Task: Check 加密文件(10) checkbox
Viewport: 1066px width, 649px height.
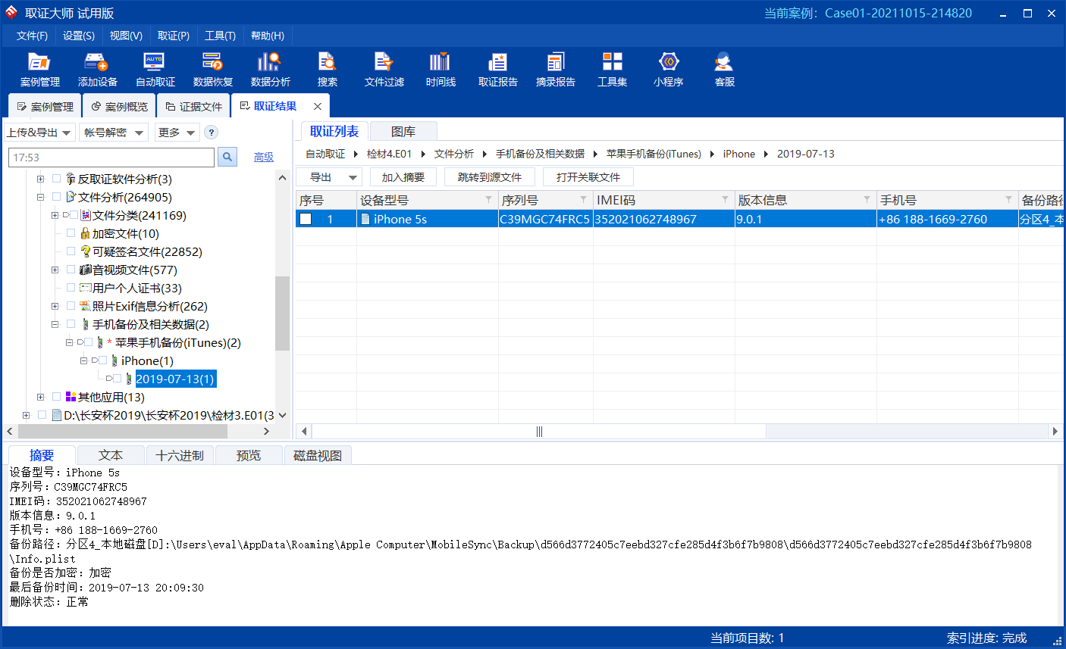Action: click(71, 234)
